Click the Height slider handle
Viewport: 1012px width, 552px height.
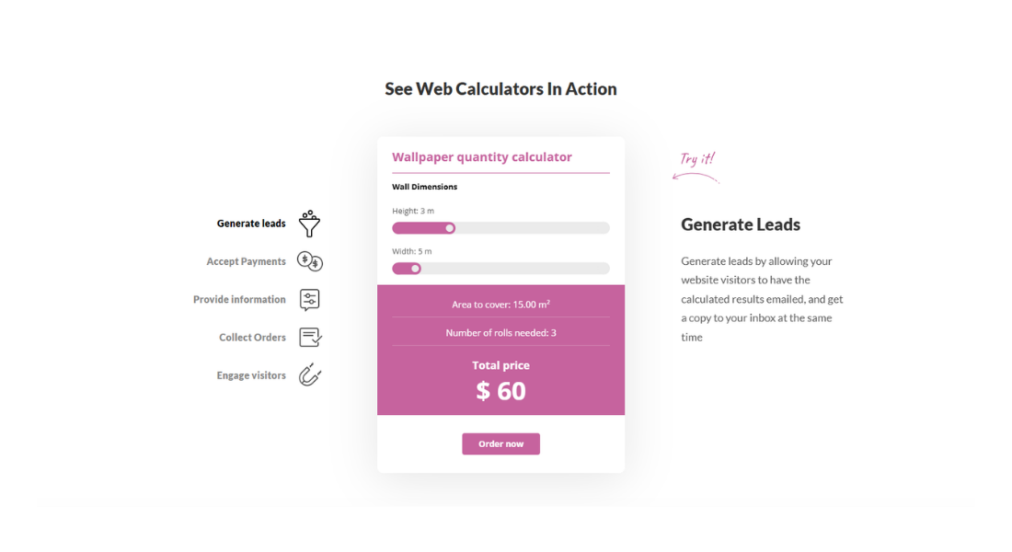[450, 228]
